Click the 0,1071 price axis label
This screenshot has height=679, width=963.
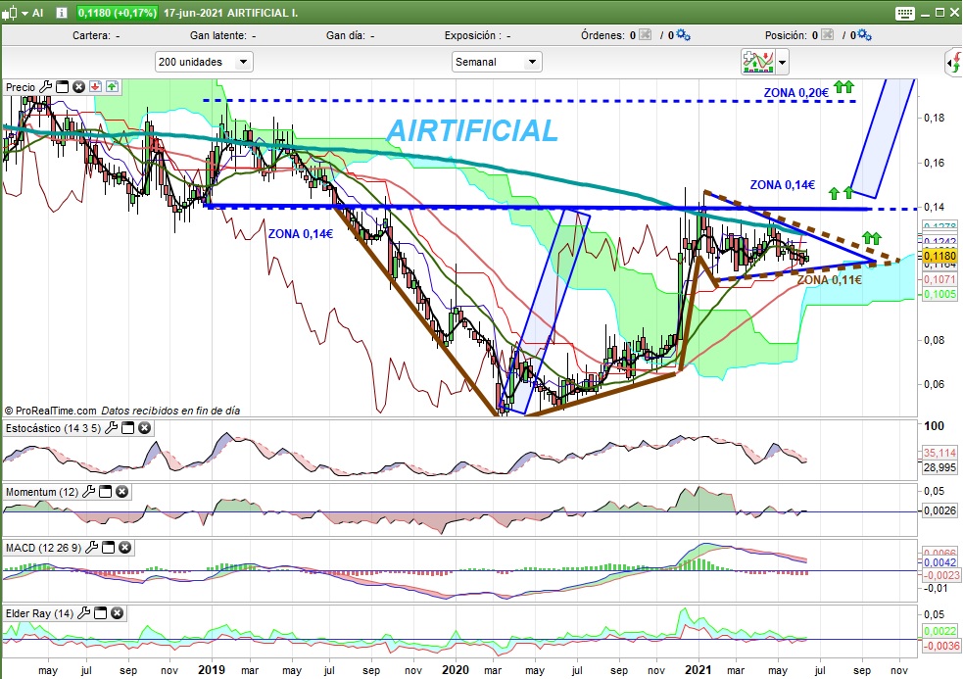[x=939, y=279]
